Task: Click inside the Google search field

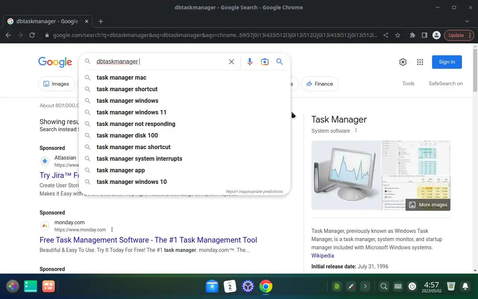Action: click(161, 62)
